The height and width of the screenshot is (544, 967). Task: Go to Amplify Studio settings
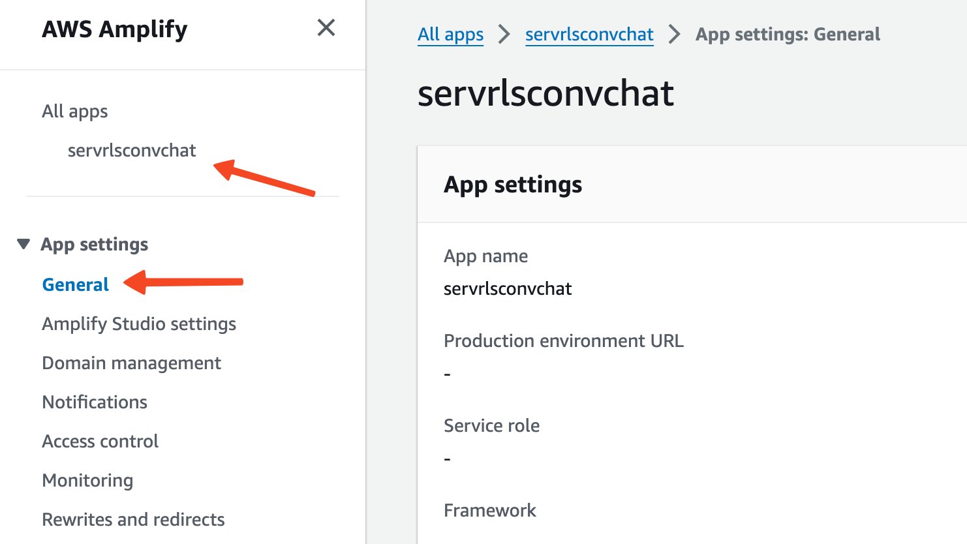(x=138, y=324)
